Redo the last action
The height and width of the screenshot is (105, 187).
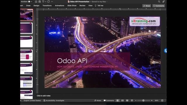(x=49, y=2)
